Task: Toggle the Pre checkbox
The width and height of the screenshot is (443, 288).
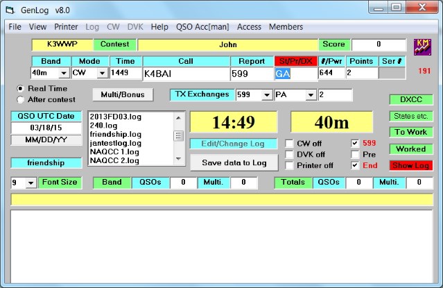Action: (355, 155)
